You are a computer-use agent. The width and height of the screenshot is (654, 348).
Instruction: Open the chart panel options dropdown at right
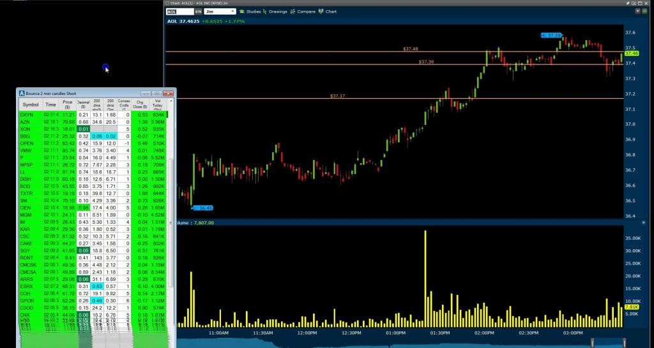[x=638, y=11]
